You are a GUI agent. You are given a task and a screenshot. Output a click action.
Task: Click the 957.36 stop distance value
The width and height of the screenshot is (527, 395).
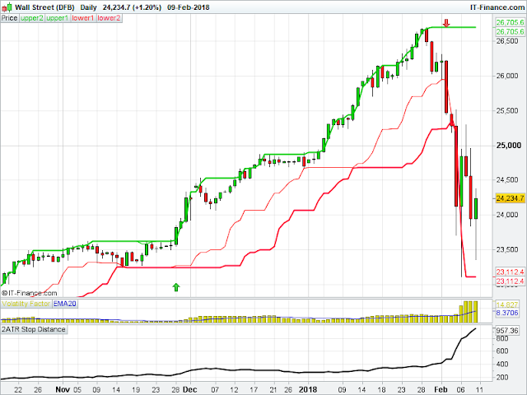click(x=507, y=331)
